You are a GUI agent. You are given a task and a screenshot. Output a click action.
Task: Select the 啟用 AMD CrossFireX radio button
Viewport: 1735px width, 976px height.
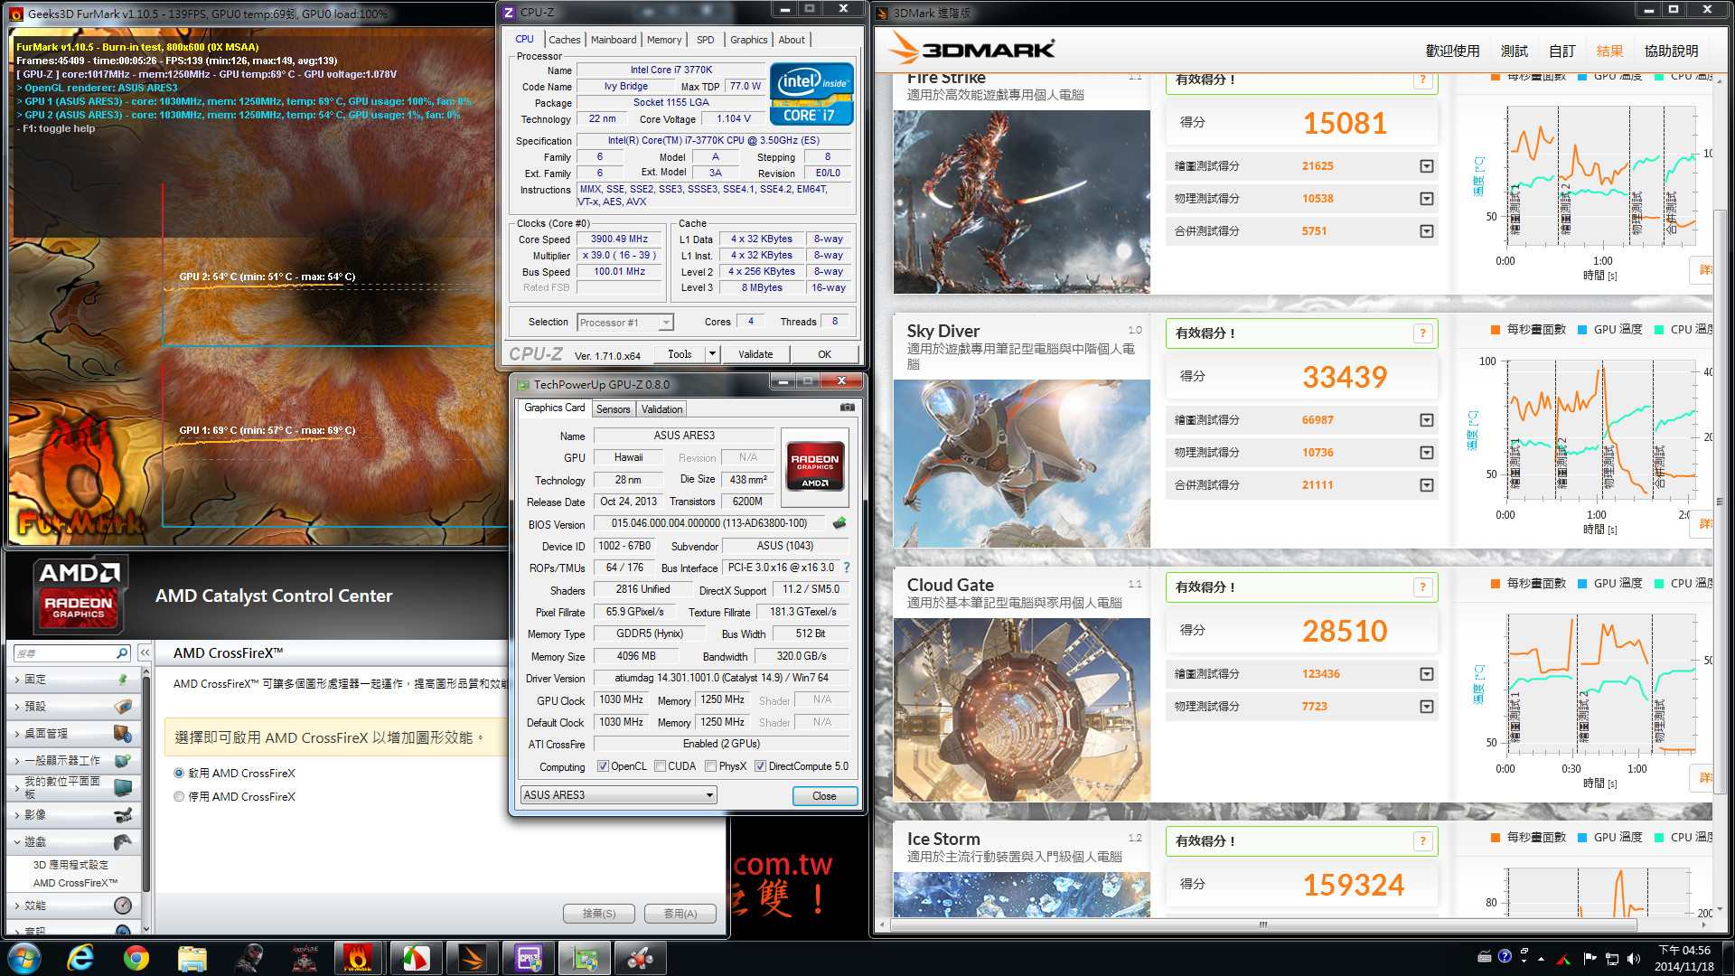[179, 774]
